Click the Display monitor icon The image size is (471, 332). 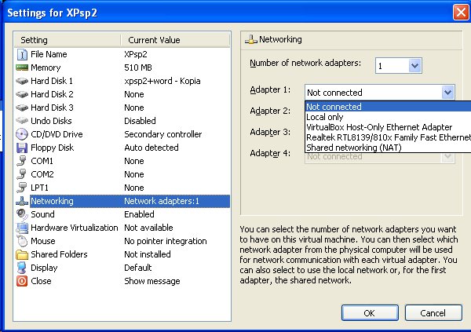22,268
